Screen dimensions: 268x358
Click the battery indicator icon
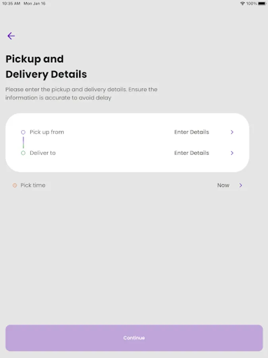[262, 3]
